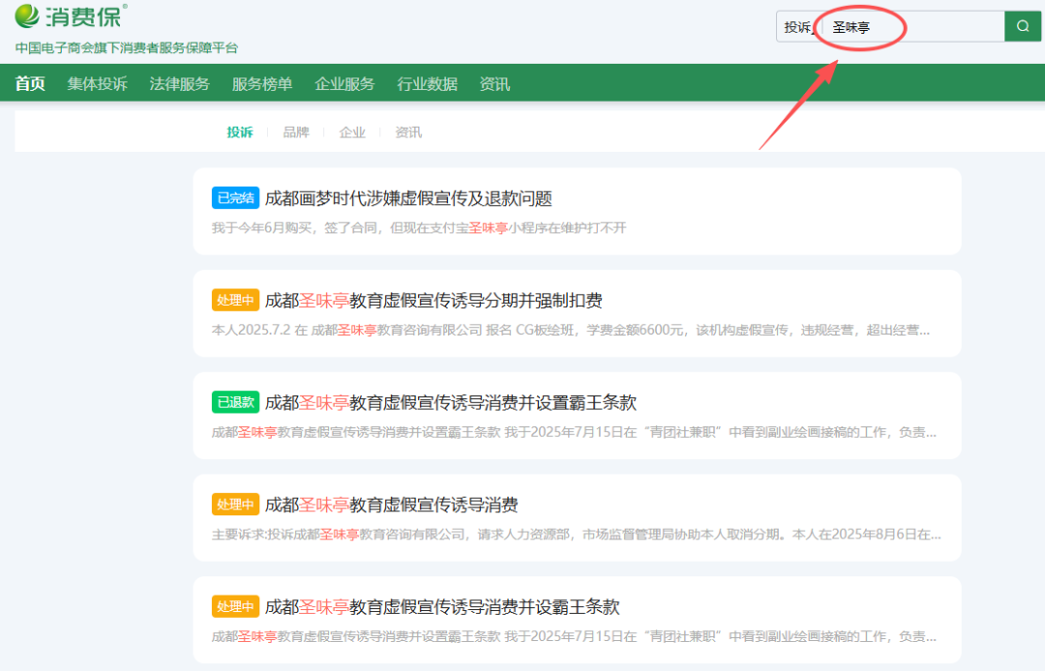Image resolution: width=1045 pixels, height=671 pixels.
Task: Open 集体投诉 in the navigation bar
Action: tap(98, 84)
